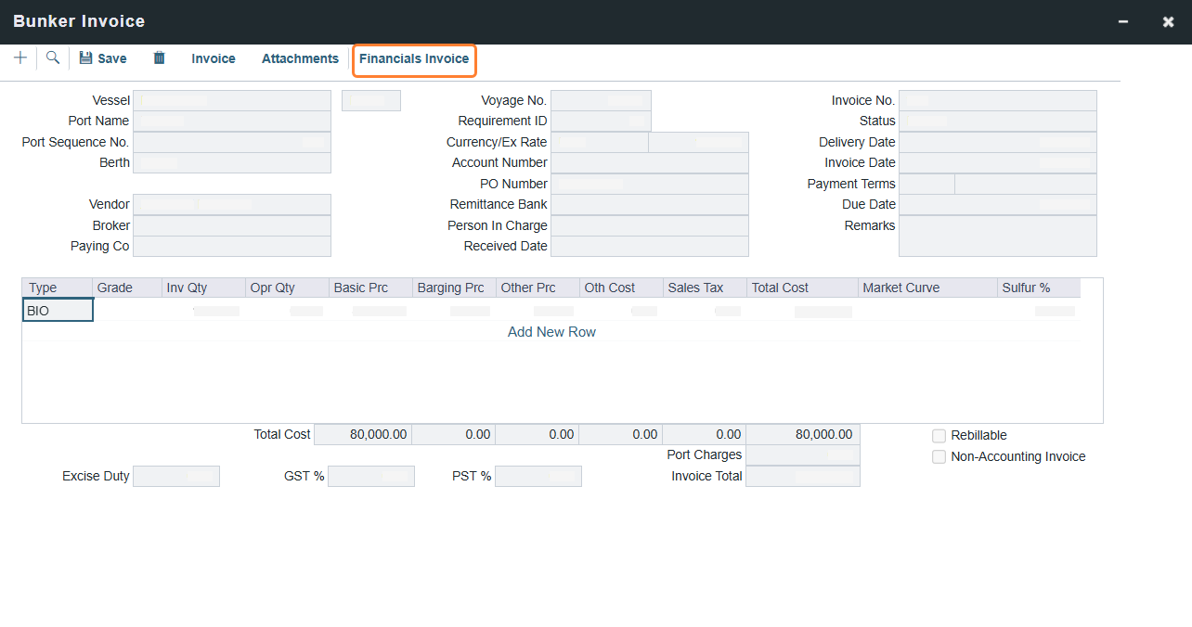Click the Add New Row link

pos(551,331)
